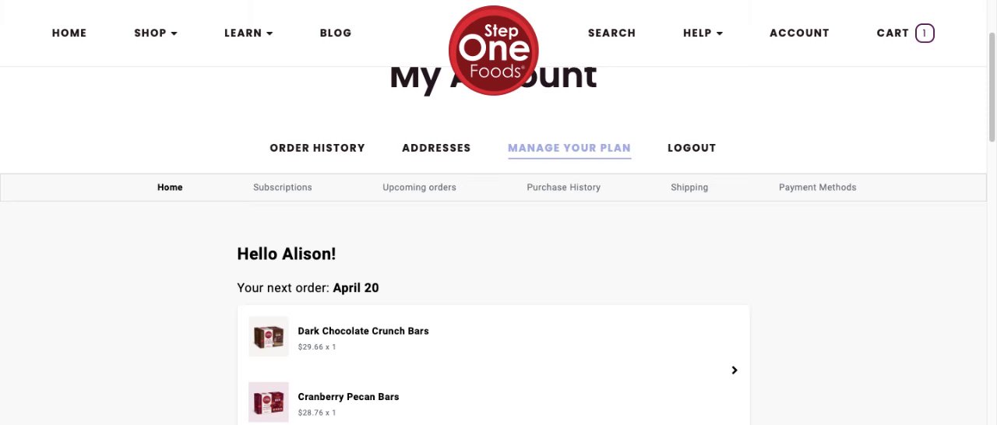Screen dimensions: 997x425
Task: View Upcoming orders sub-tab
Action: pyautogui.click(x=419, y=188)
